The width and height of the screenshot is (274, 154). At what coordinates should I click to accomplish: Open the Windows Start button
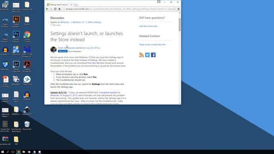click(3, 152)
